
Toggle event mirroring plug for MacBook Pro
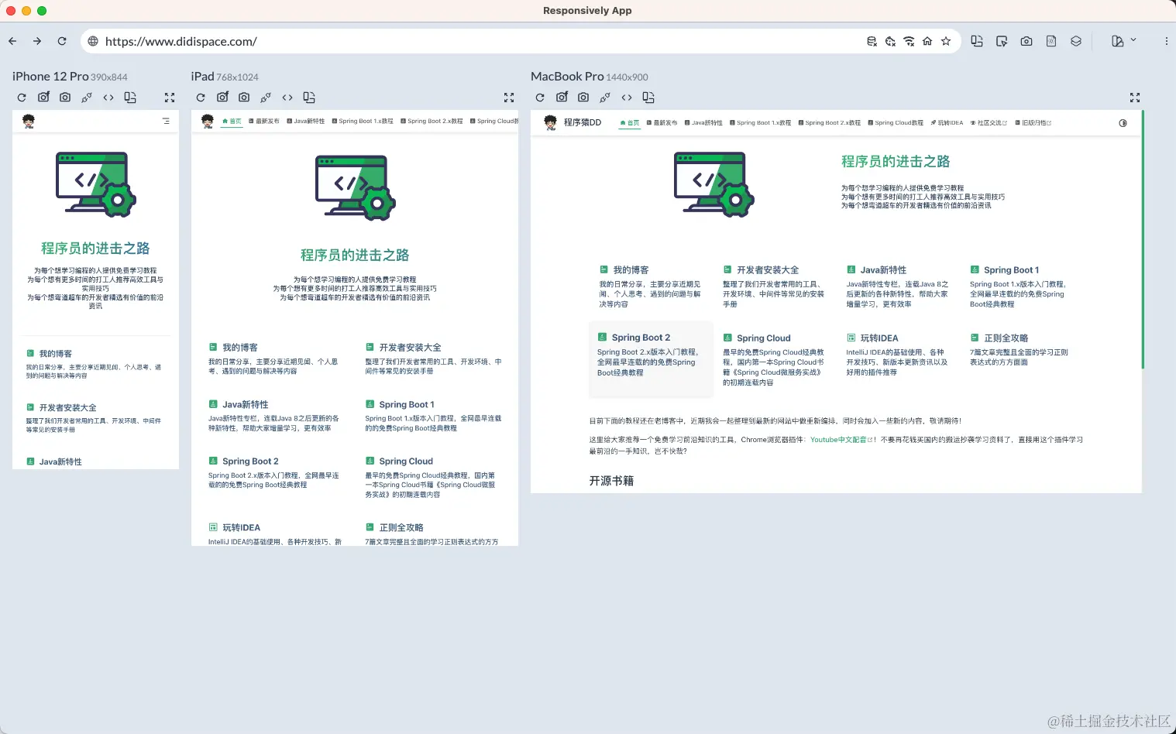[605, 98]
